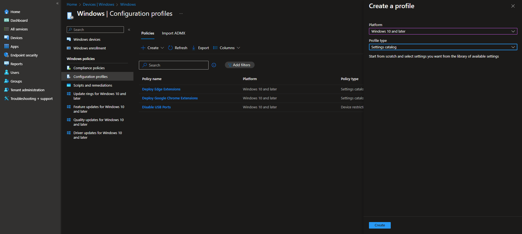Open Disable USB Ports policy
This screenshot has height=234, width=522.
(156, 107)
